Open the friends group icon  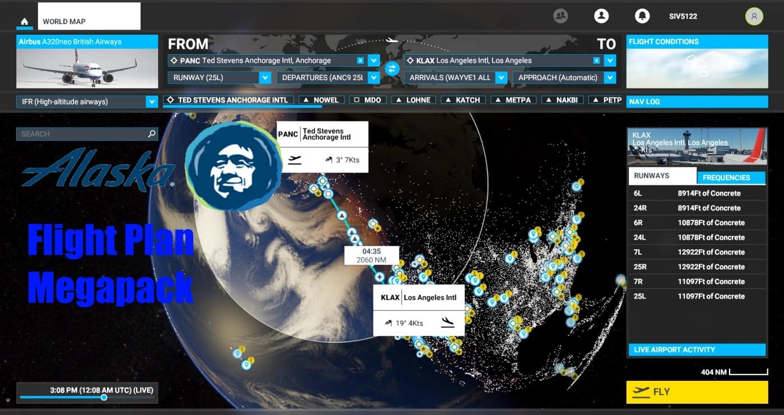click(560, 16)
